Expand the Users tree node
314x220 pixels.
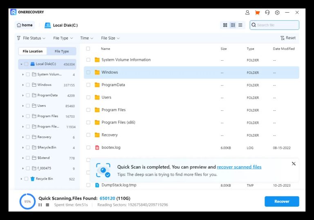tap(23, 106)
